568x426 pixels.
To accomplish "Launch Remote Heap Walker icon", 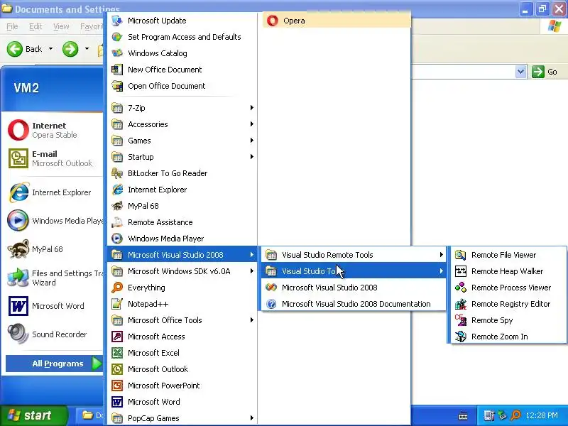I will [460, 271].
